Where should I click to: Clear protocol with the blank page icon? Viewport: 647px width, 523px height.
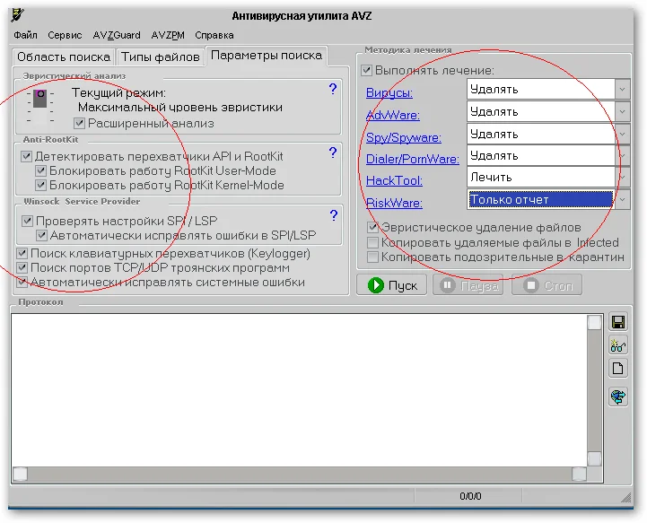(x=617, y=369)
